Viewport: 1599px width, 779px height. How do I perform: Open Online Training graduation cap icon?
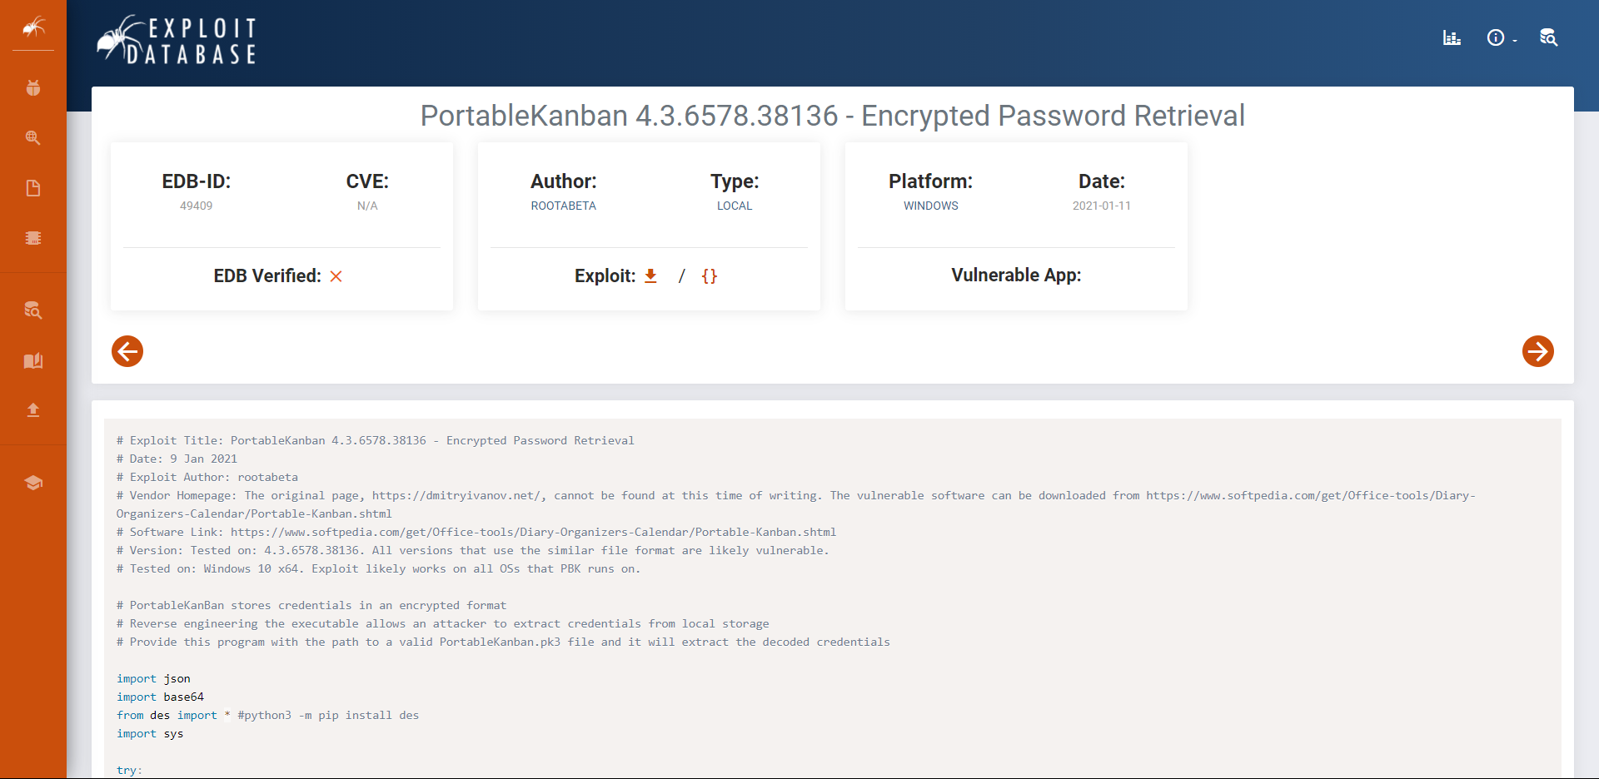33,483
